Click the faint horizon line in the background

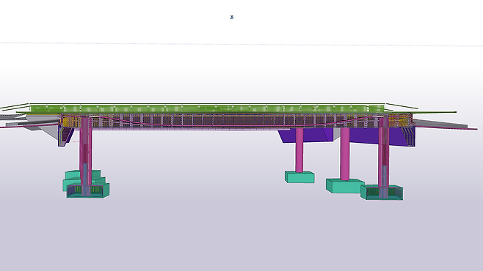click(241, 44)
